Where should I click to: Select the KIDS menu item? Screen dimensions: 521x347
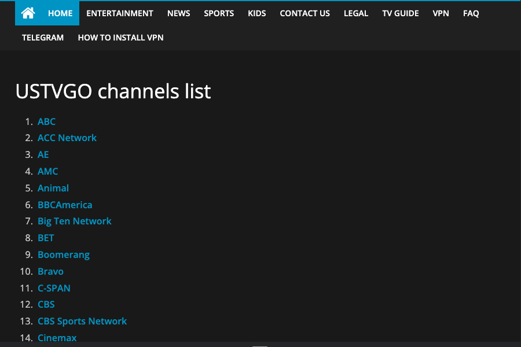coord(256,13)
